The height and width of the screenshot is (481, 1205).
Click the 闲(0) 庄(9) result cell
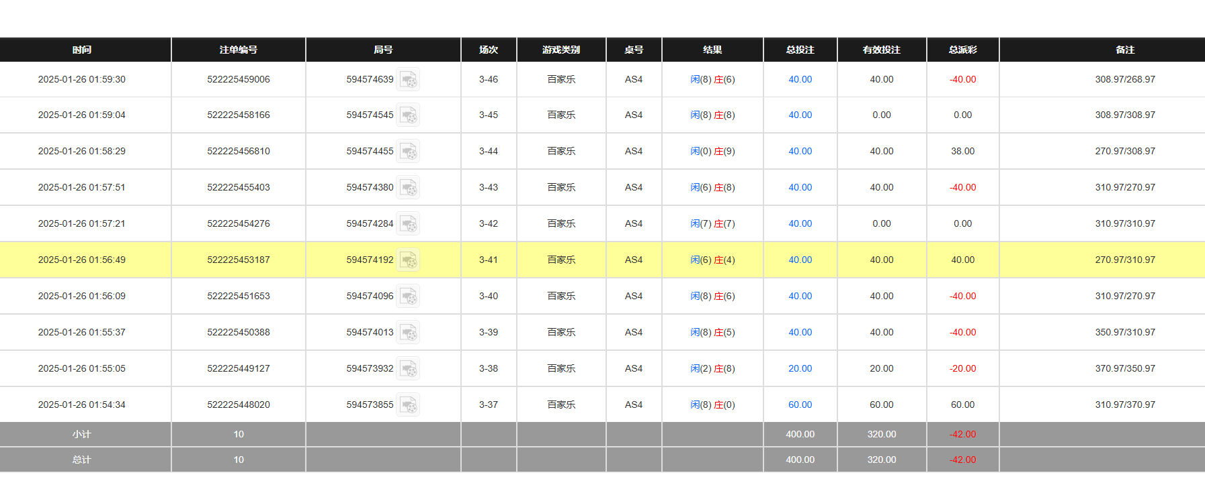712,151
